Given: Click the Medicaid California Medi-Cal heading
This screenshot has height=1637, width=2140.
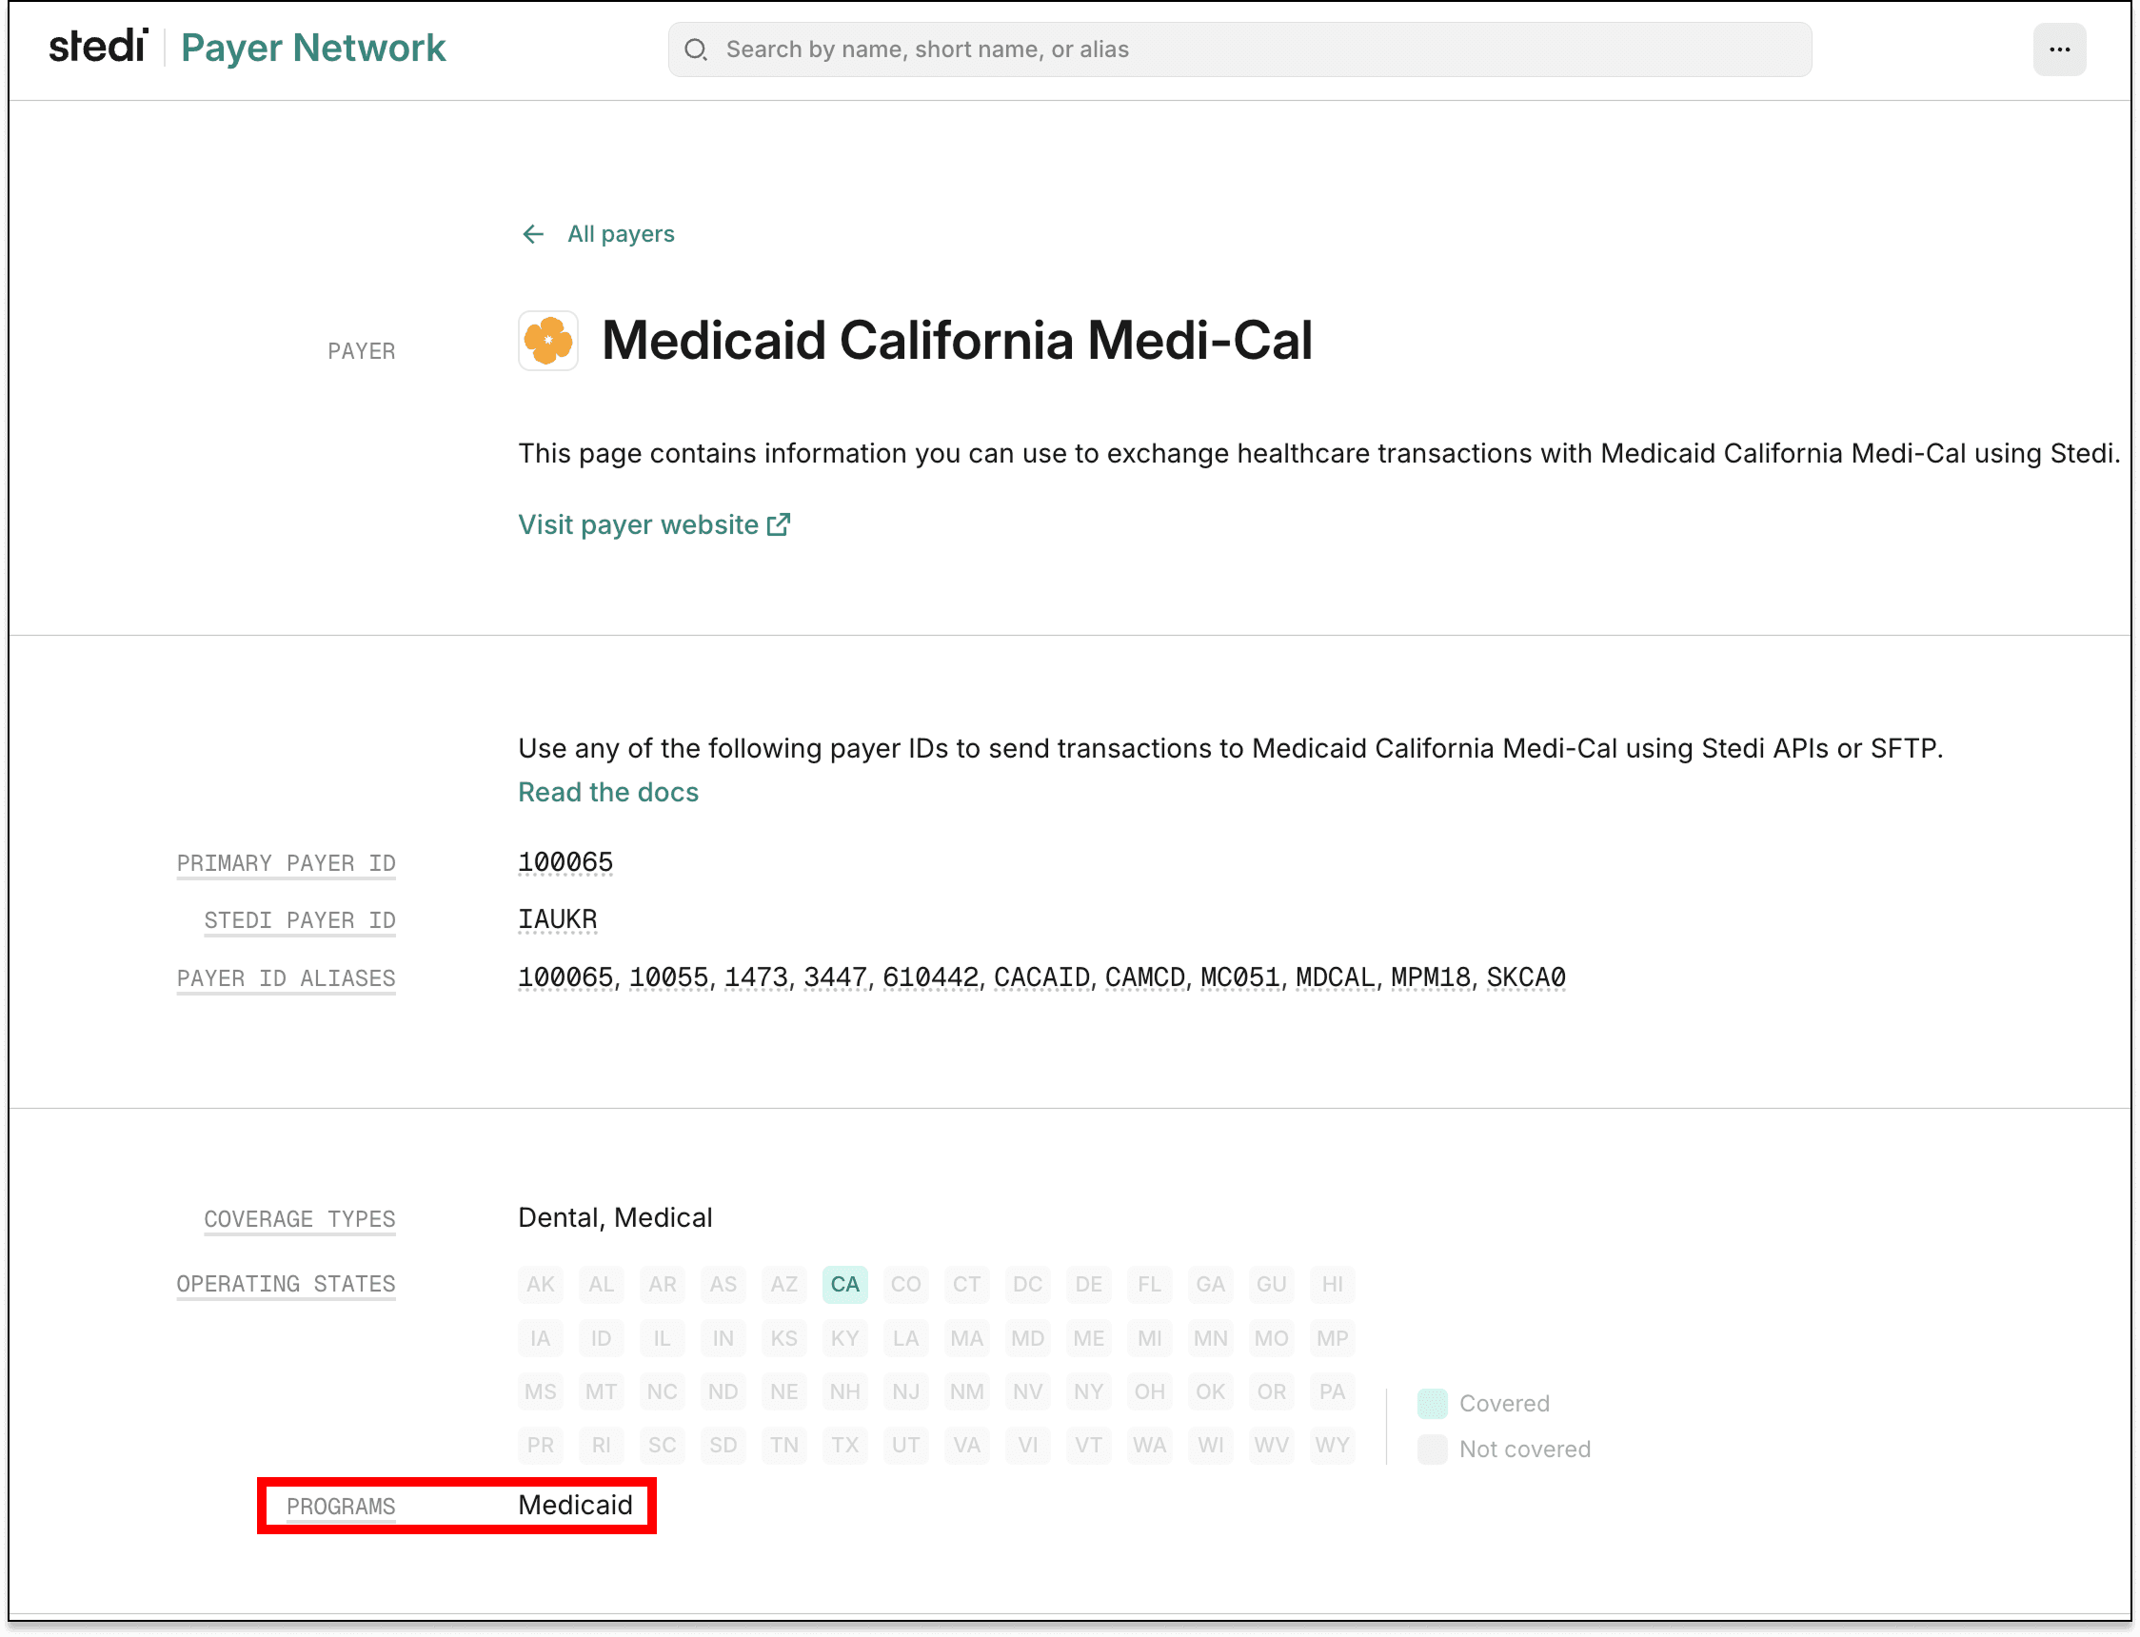Looking at the screenshot, I should pyautogui.click(x=957, y=341).
